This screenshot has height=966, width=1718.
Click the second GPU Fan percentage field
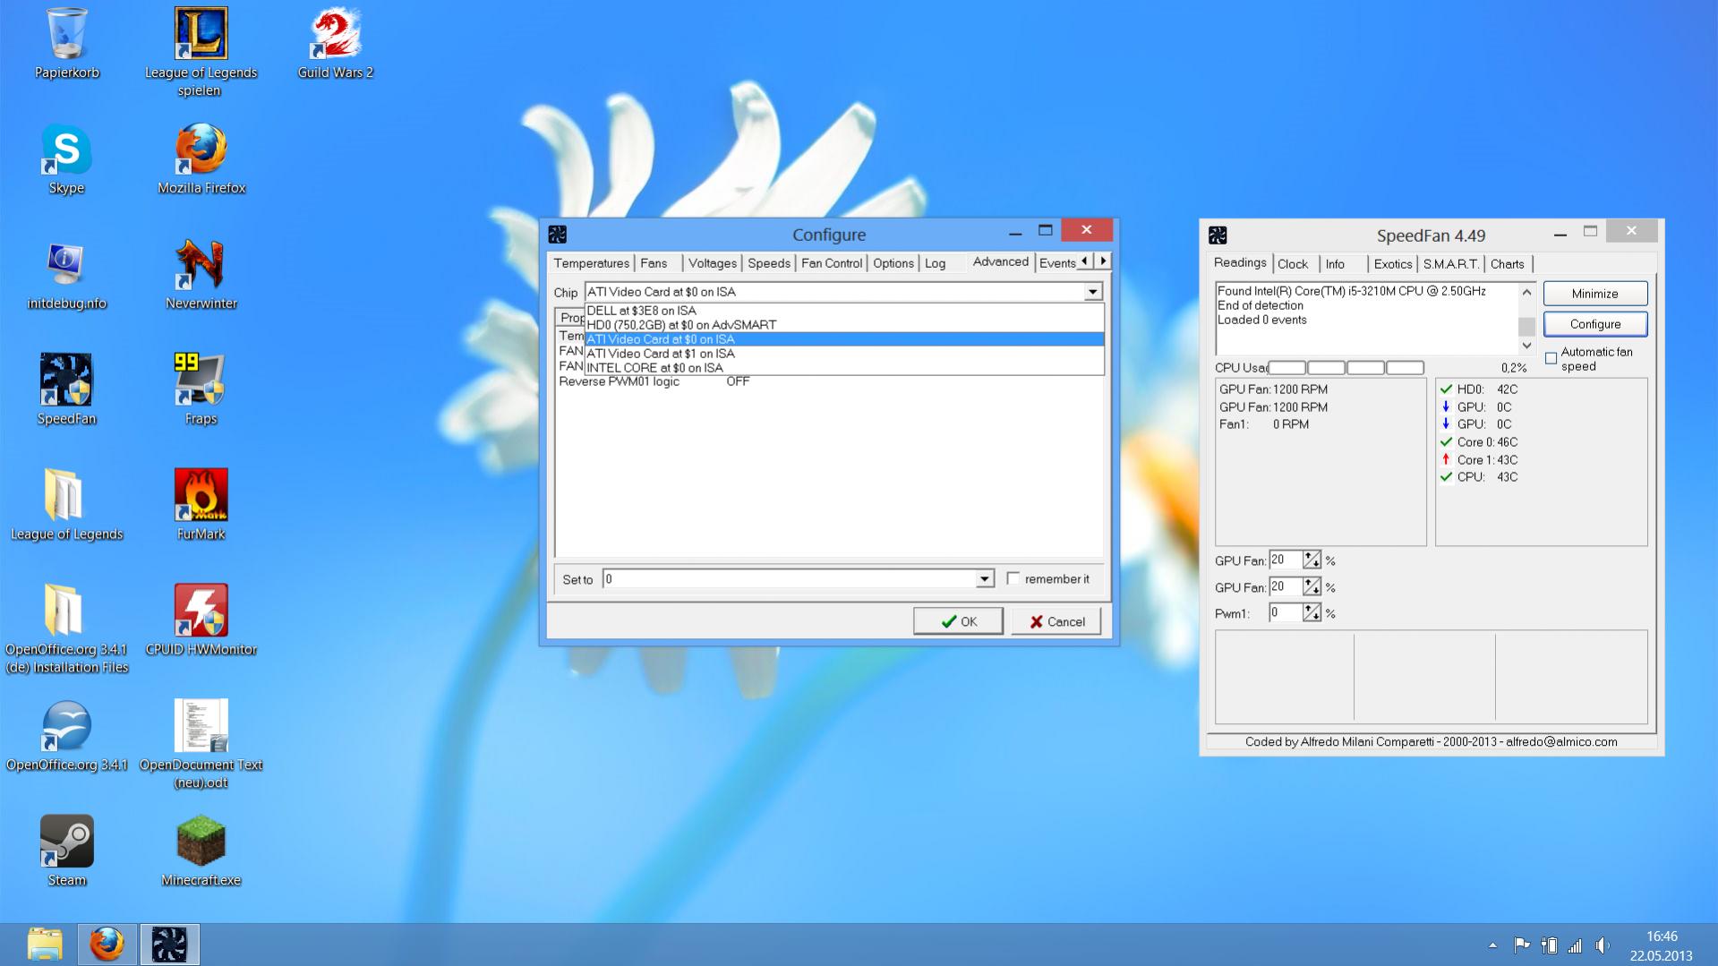point(1286,587)
